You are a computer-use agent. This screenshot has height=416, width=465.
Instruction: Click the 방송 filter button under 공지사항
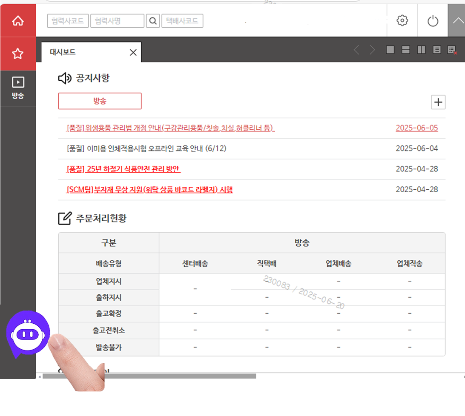[100, 101]
